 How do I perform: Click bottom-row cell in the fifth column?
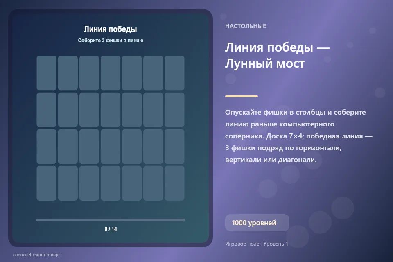pyautogui.click(x=132, y=183)
